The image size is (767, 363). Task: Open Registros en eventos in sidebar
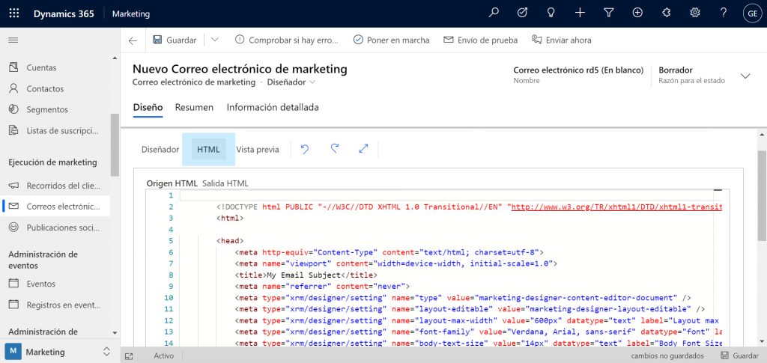pos(55,305)
